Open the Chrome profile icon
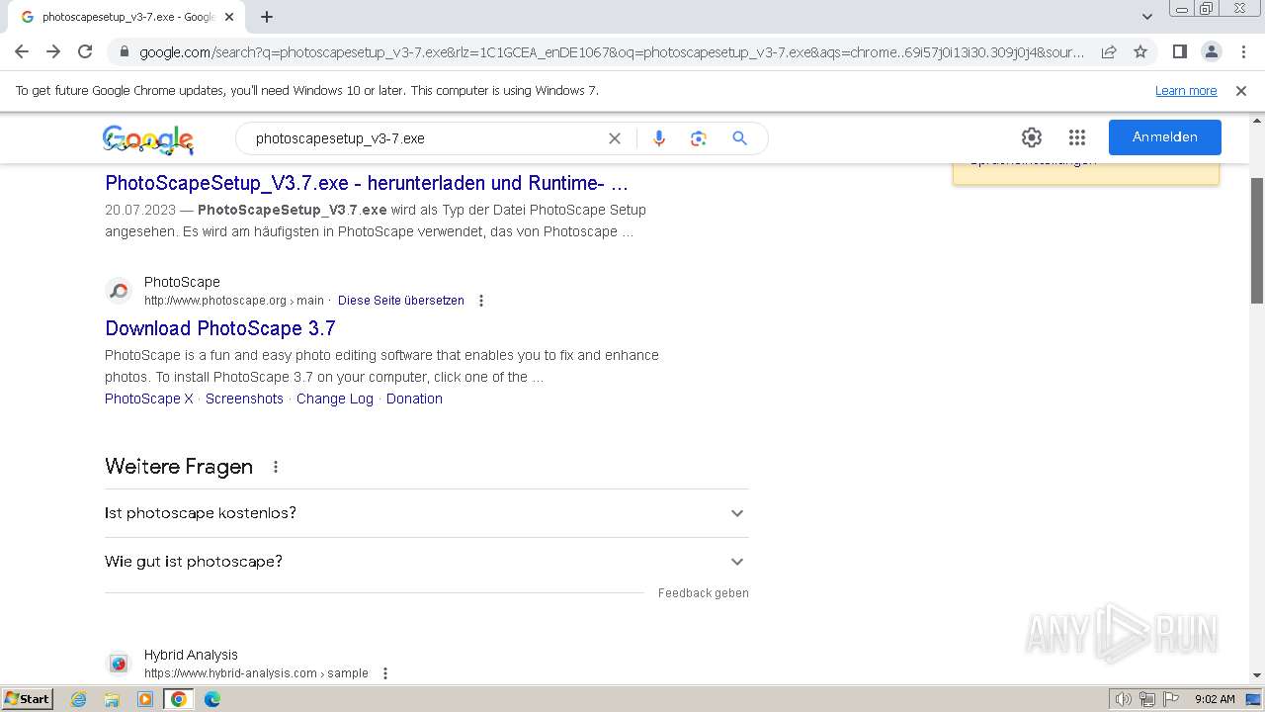This screenshot has height=712, width=1265. pyautogui.click(x=1212, y=51)
